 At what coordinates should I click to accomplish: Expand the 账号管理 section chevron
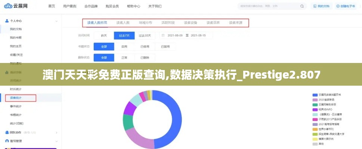[x=56, y=141]
